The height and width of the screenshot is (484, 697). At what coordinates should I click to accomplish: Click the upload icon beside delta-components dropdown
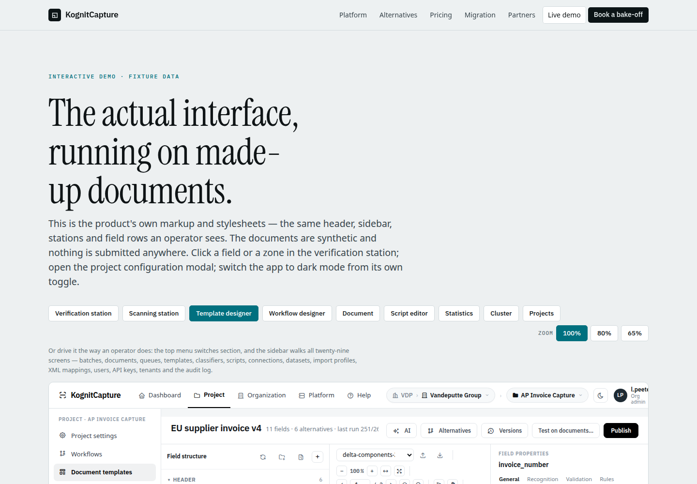[x=423, y=455]
